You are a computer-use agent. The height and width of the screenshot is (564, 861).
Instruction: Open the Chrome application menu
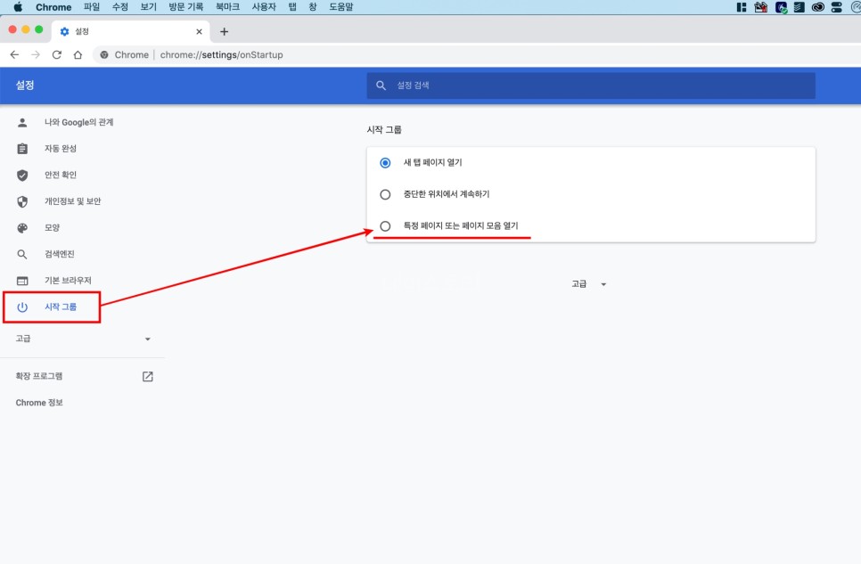click(53, 6)
